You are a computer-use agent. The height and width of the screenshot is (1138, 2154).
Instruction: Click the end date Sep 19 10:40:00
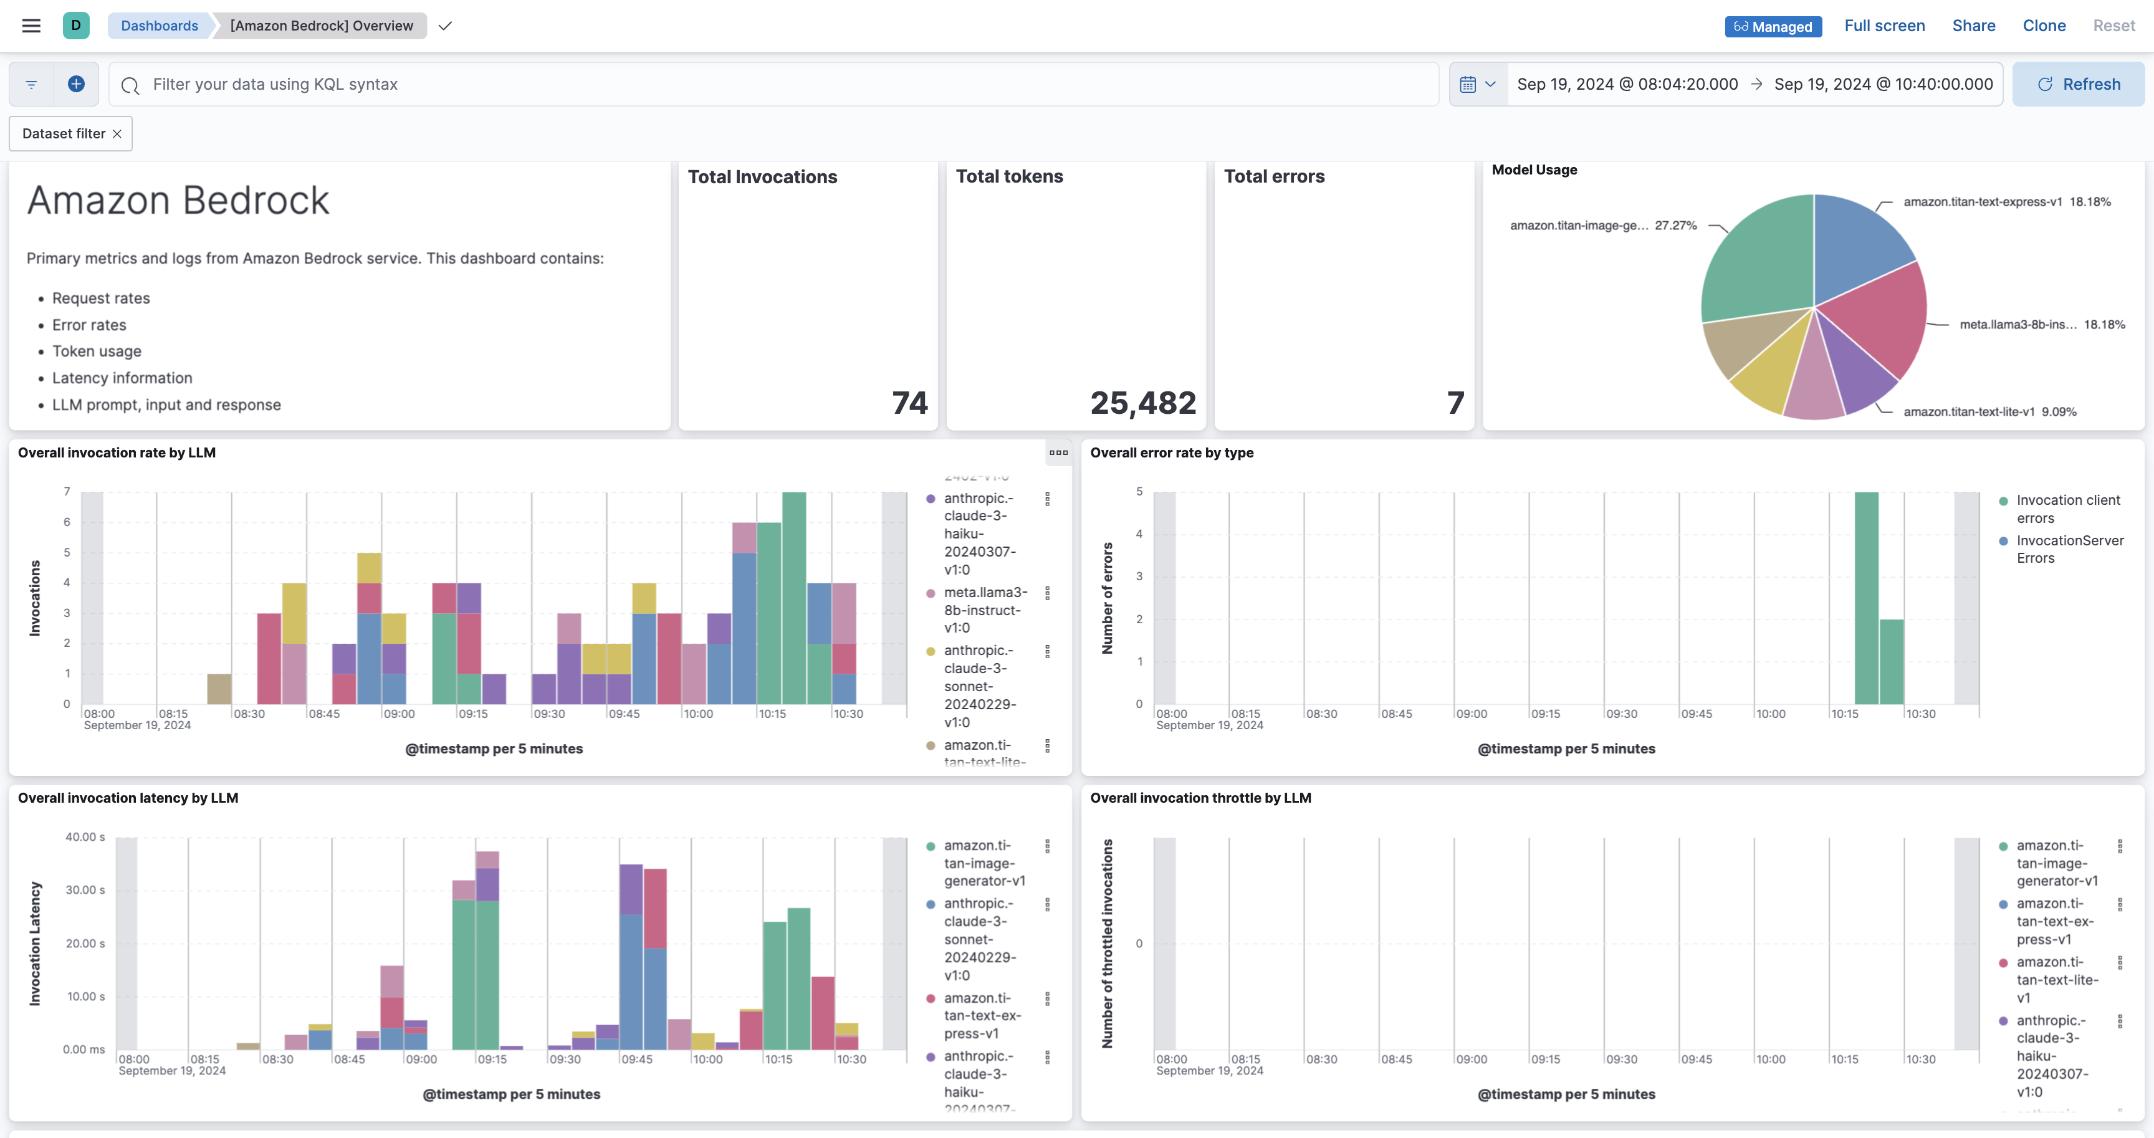click(1882, 85)
